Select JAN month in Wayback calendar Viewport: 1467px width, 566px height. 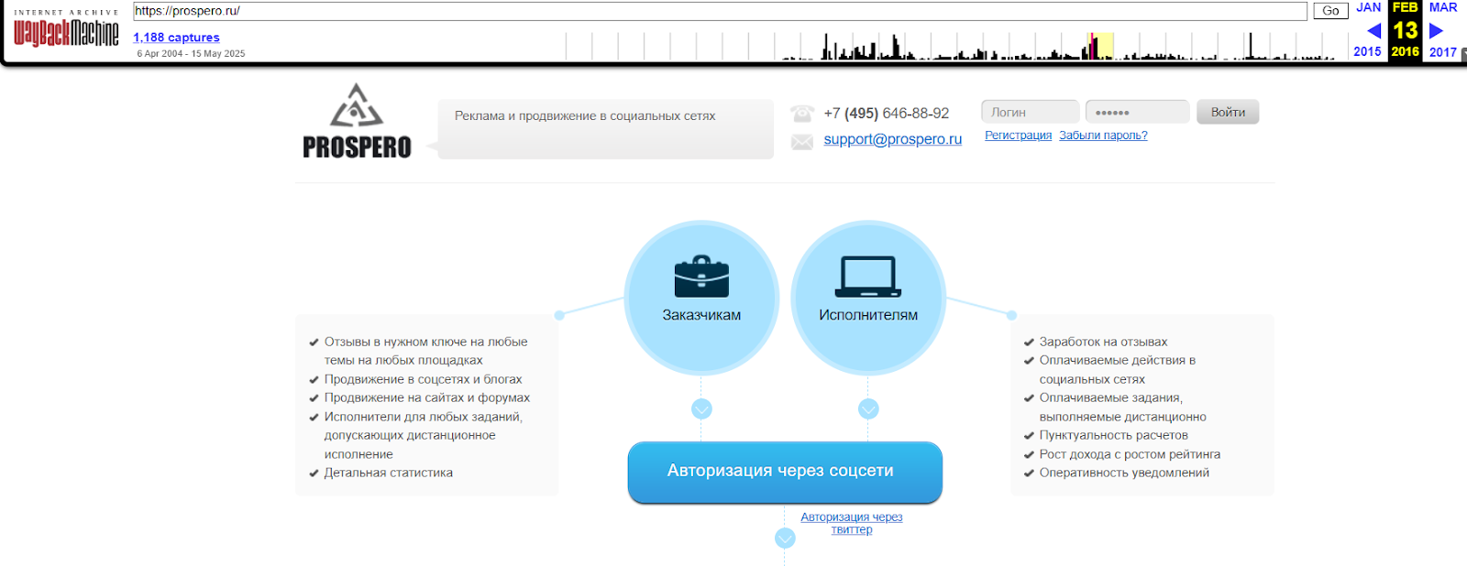[1368, 7]
